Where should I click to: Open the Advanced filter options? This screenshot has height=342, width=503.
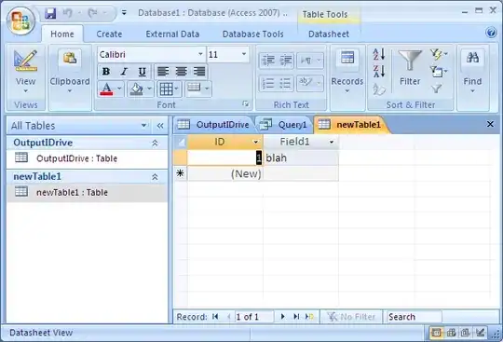439,71
